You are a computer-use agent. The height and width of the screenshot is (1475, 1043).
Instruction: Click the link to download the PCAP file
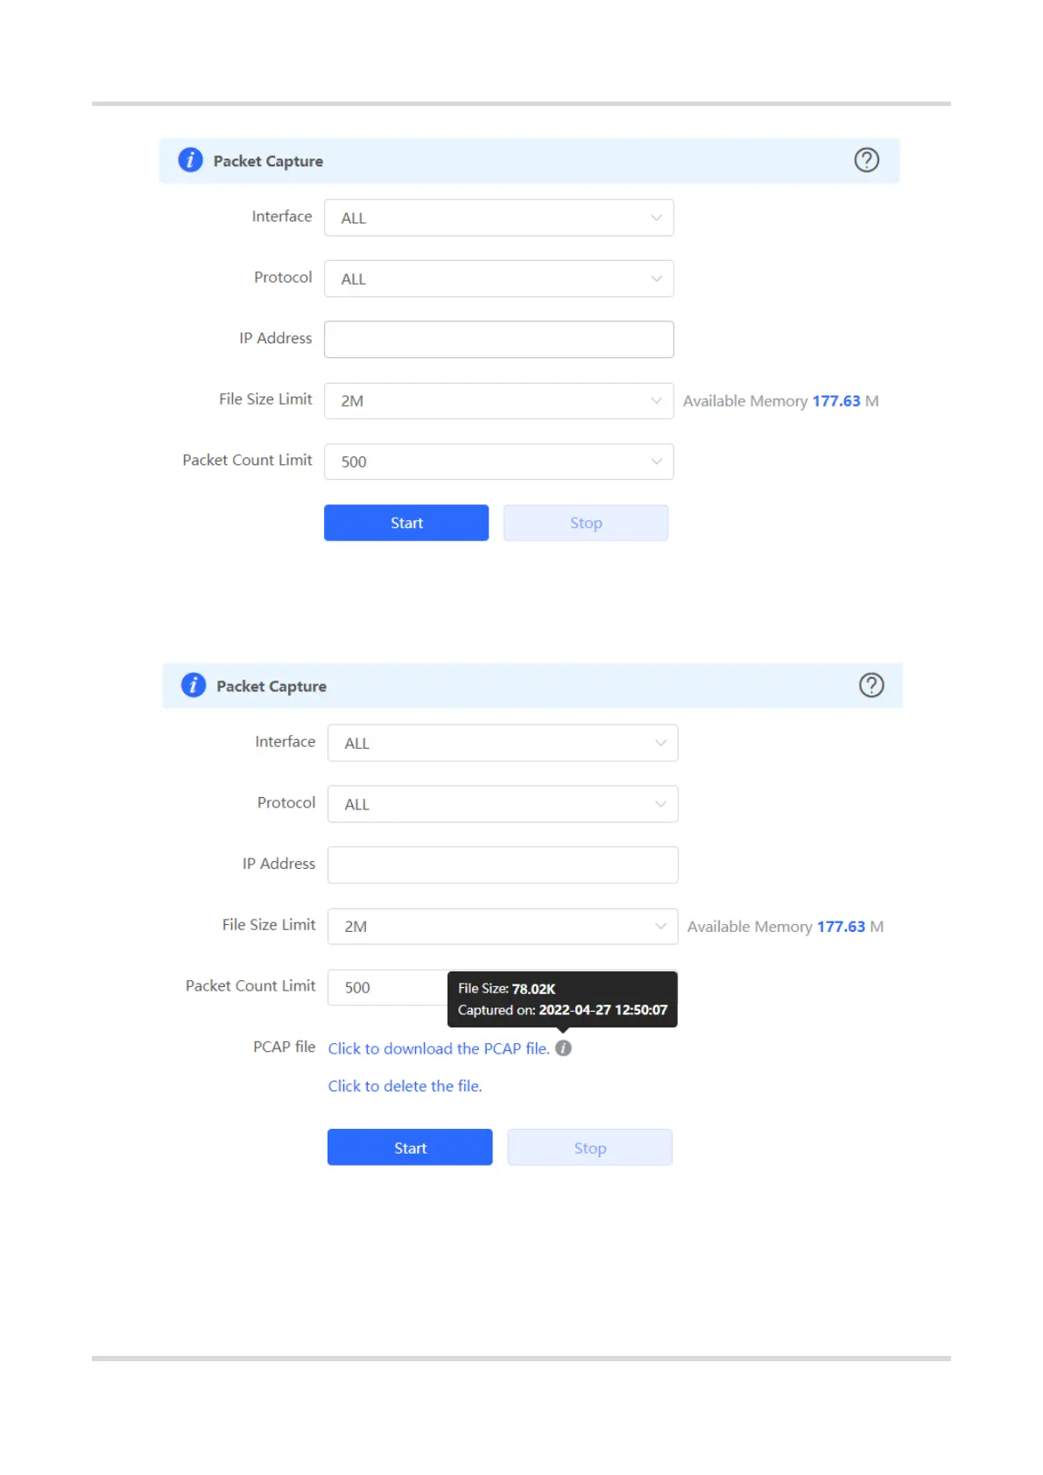click(x=439, y=1048)
